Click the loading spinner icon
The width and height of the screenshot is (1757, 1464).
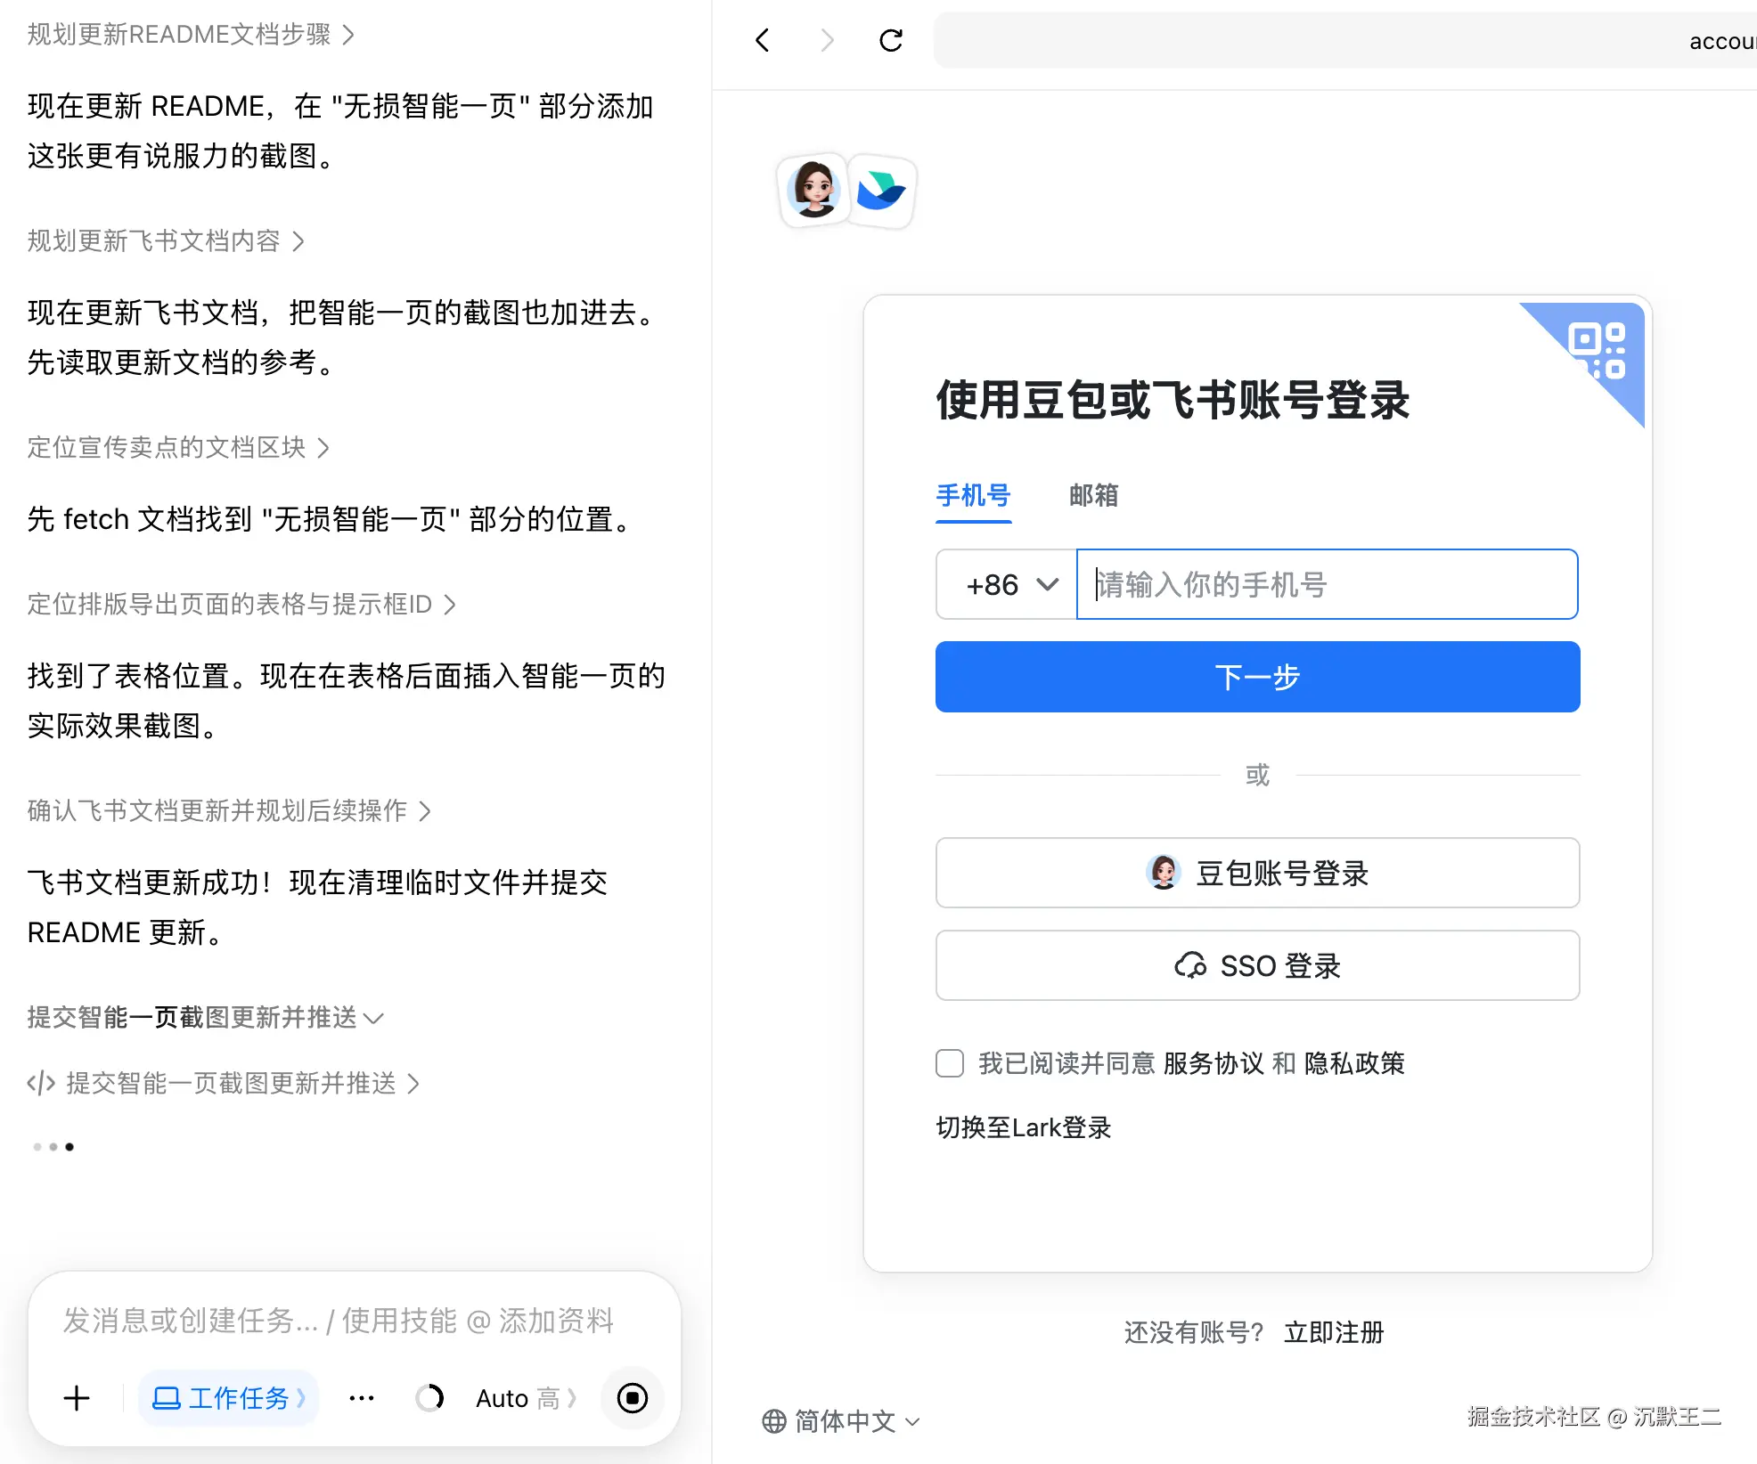pos(429,1398)
